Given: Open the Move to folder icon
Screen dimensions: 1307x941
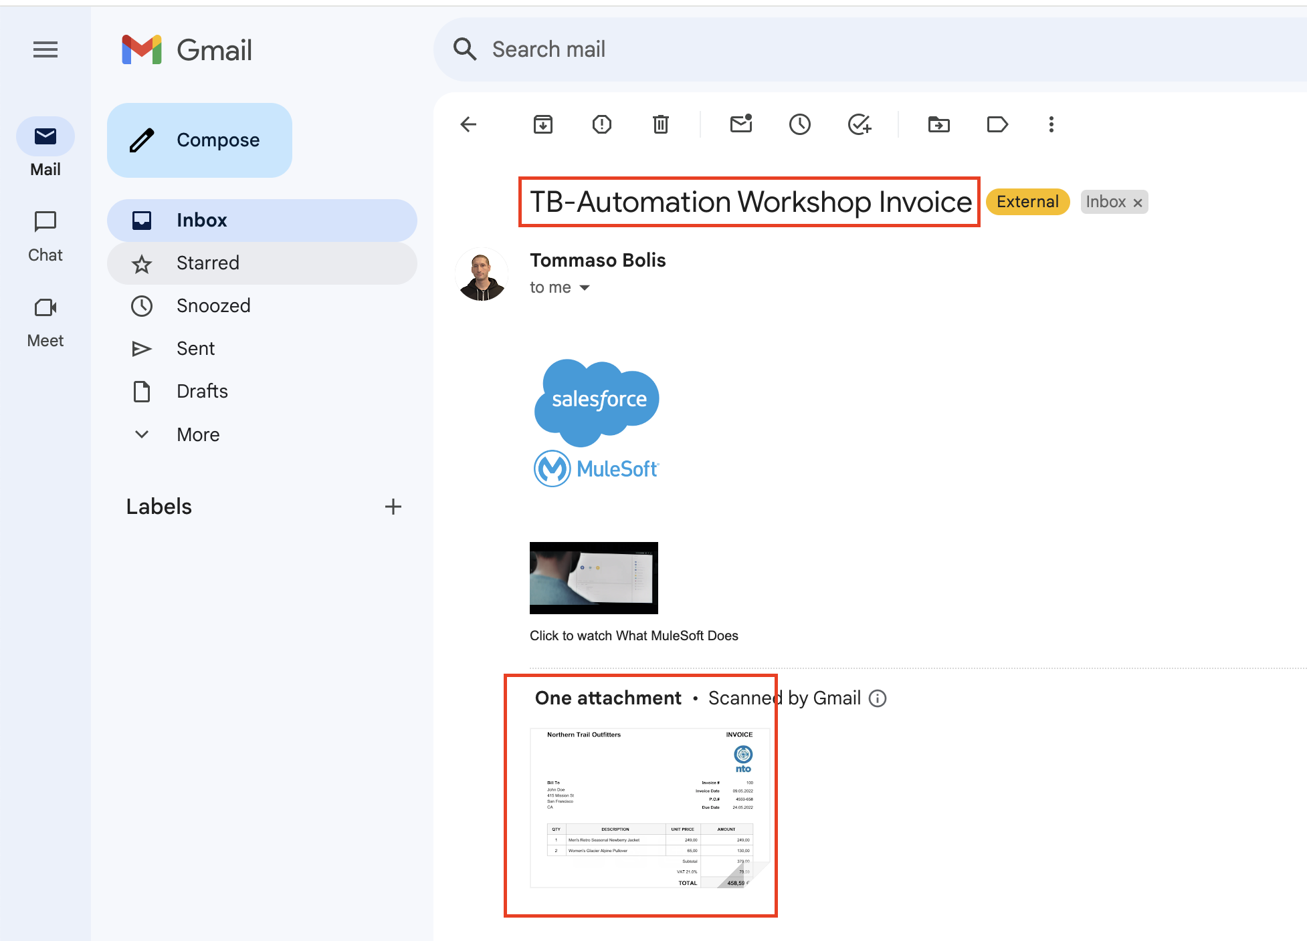Looking at the screenshot, I should (939, 124).
